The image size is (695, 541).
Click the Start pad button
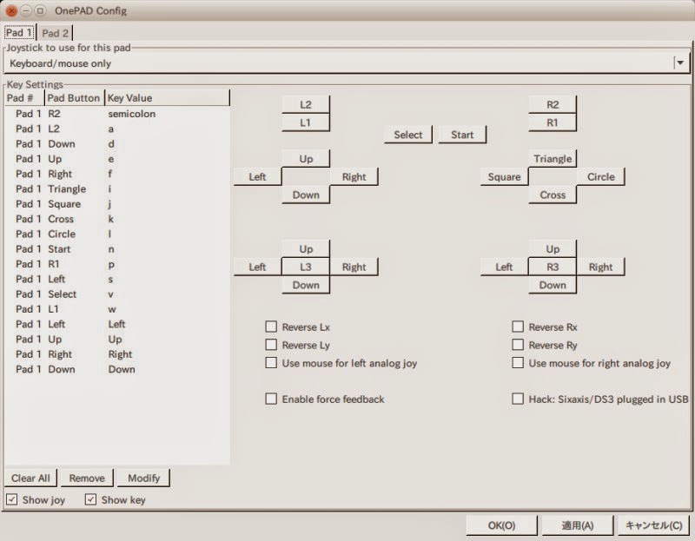pyautogui.click(x=462, y=135)
